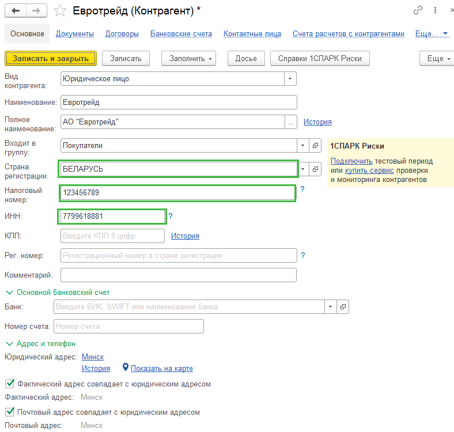This screenshot has height=432, width=454.
Task: Show the question-mark help for the ИНН field
Action: [x=171, y=216]
